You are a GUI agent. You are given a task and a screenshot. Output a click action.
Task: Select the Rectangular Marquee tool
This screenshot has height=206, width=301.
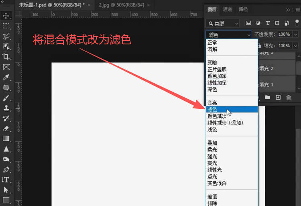point(6,26)
